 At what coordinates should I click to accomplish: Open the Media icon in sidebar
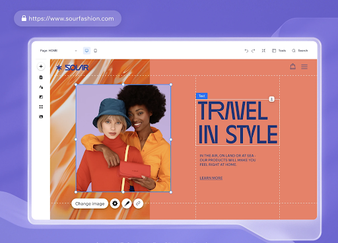[x=41, y=117]
